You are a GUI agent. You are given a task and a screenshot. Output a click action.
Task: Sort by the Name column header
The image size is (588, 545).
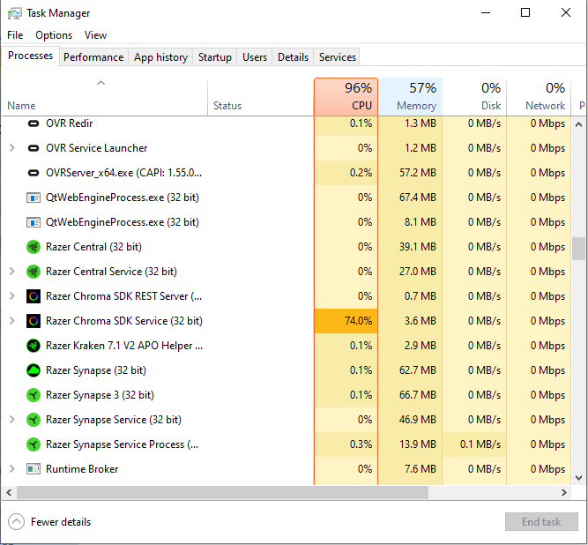tap(104, 97)
